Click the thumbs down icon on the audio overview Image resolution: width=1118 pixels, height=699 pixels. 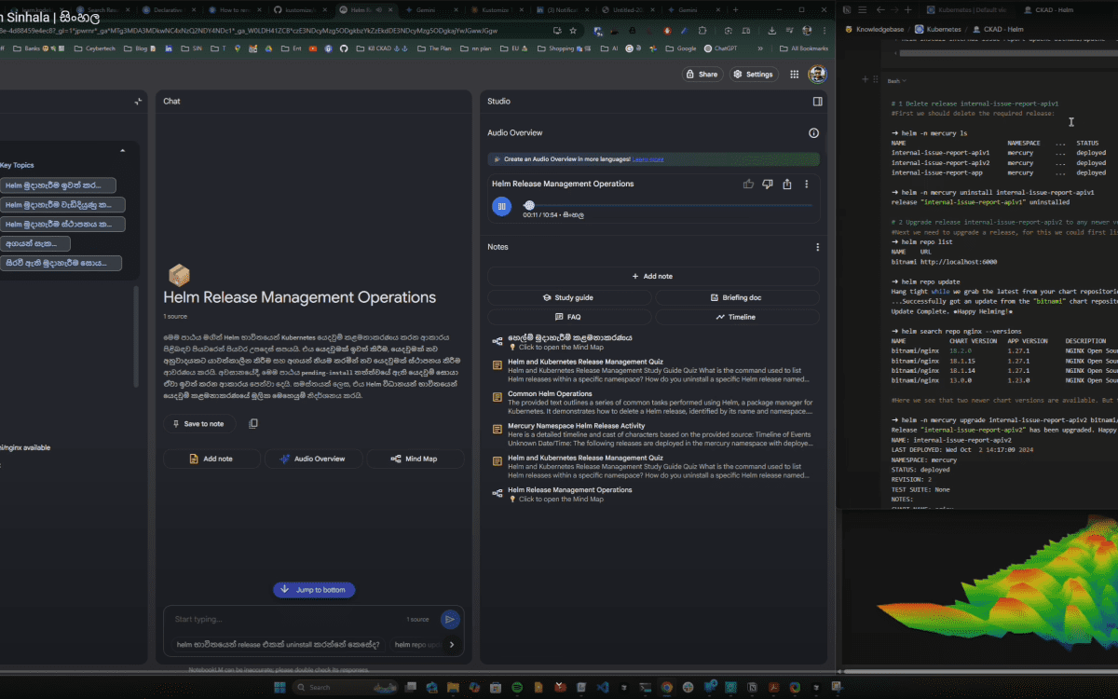pyautogui.click(x=768, y=184)
